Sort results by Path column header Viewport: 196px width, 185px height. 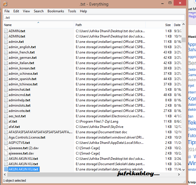110,25
